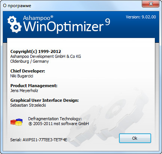This screenshot has width=162, height=154.
Task: Click the colored cubes defragmentation icon
Action: click(x=16, y=122)
